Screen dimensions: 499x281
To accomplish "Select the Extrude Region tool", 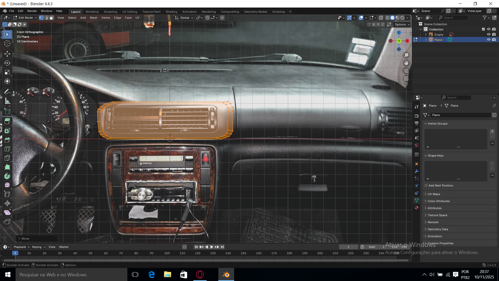I will click(x=7, y=121).
